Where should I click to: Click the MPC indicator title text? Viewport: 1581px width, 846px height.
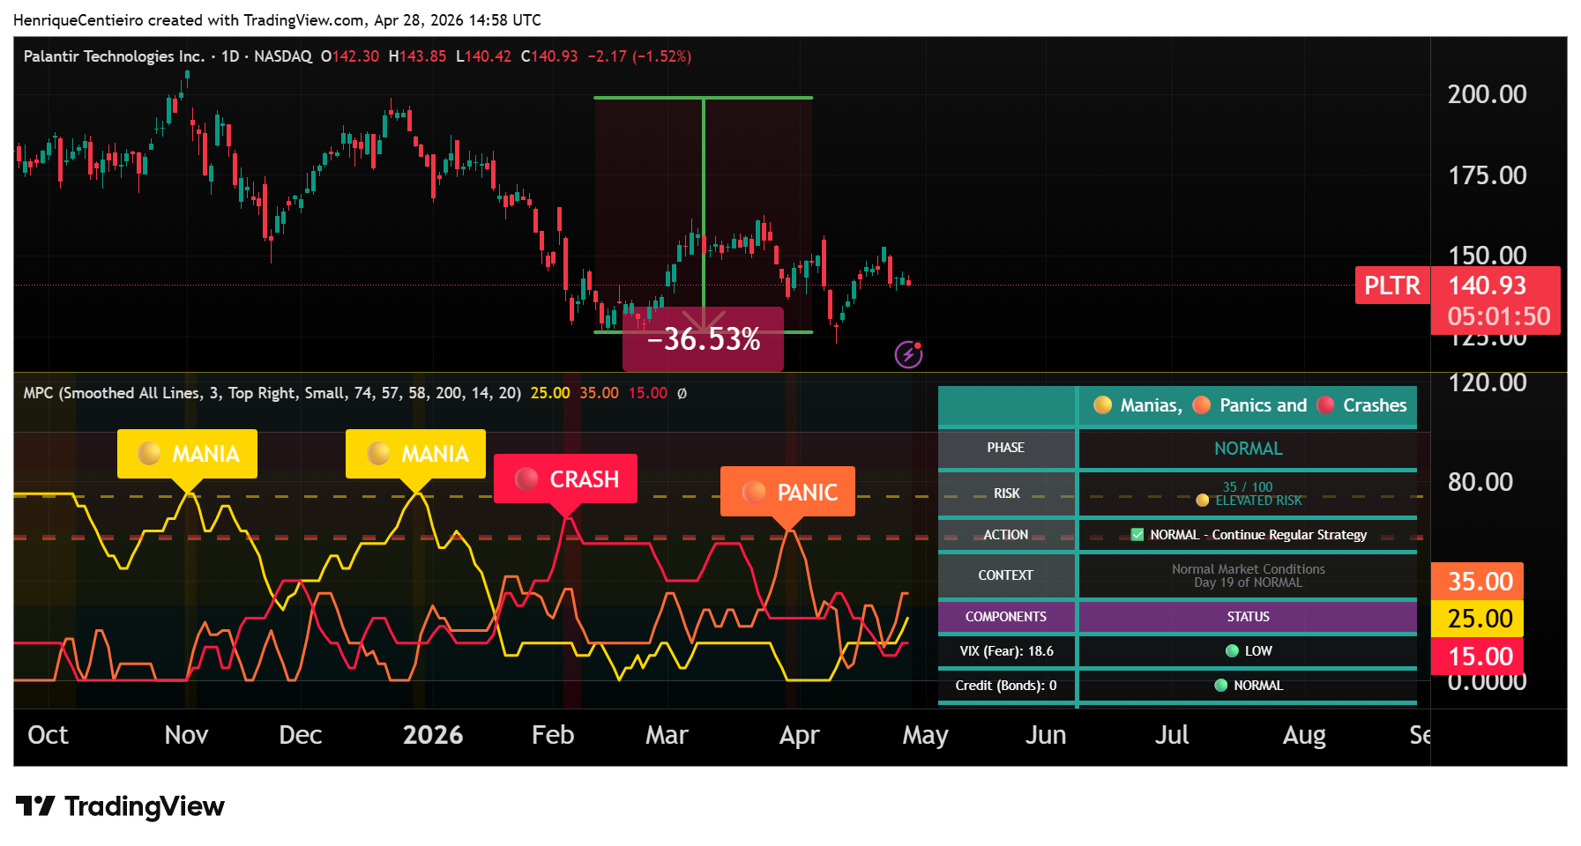pyautogui.click(x=272, y=393)
